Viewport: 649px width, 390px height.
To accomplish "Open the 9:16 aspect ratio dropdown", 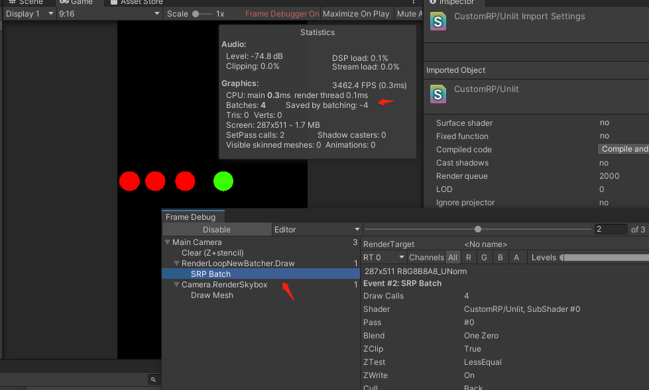I will pyautogui.click(x=109, y=14).
